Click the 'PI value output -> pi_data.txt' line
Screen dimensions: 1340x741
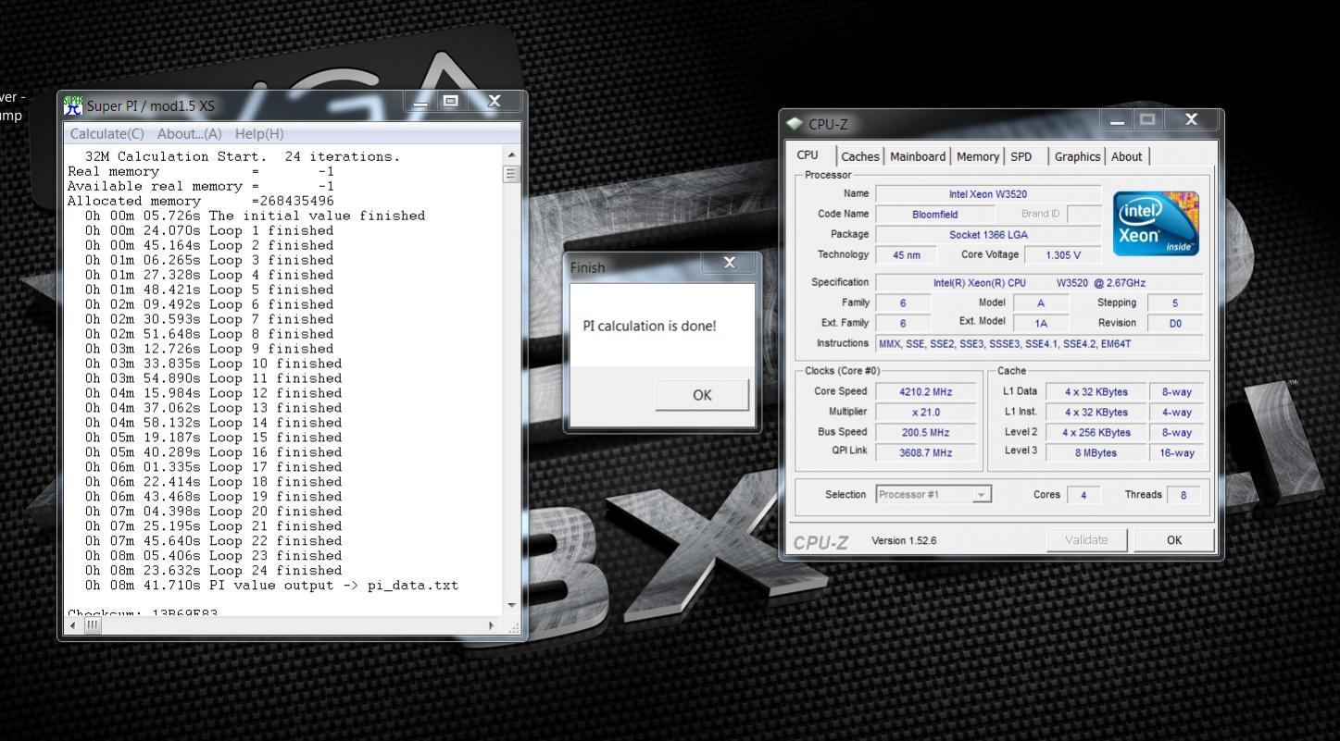[x=271, y=586]
